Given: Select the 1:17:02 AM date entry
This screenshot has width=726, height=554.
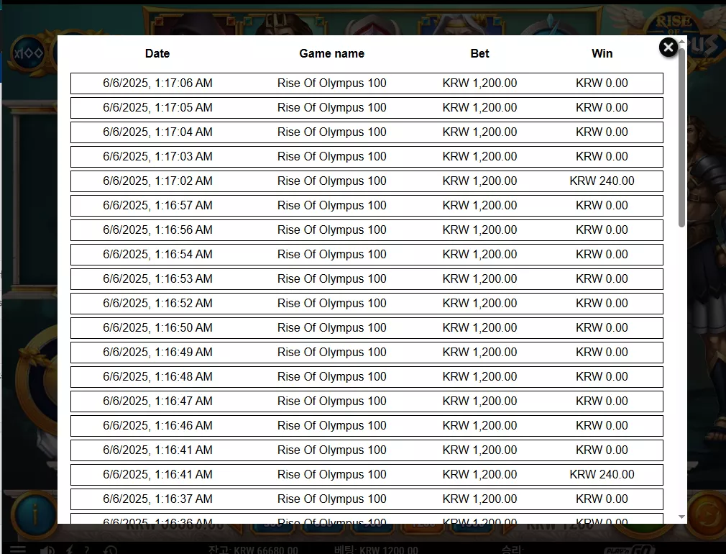Looking at the screenshot, I should coord(157,181).
